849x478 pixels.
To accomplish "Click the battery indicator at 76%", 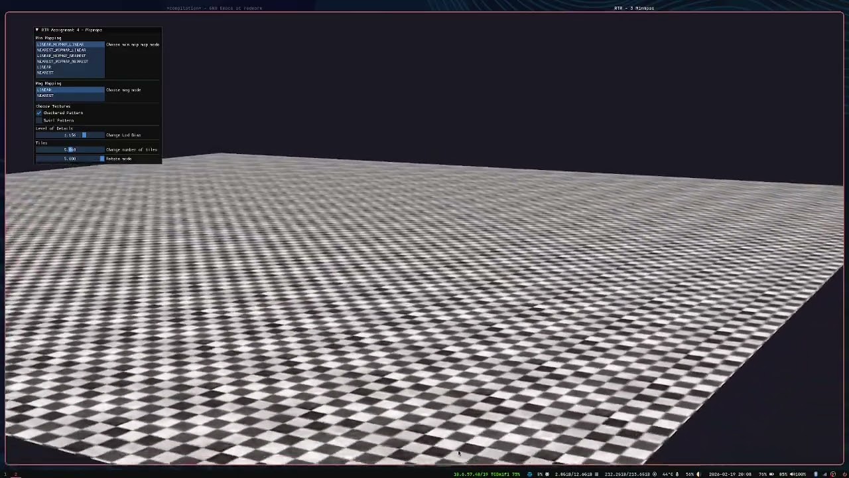I will point(766,474).
